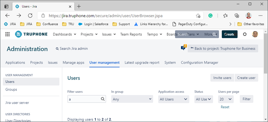The image size is (268, 122).
Task: Open the Users per page dropdown
Action: 226,99
